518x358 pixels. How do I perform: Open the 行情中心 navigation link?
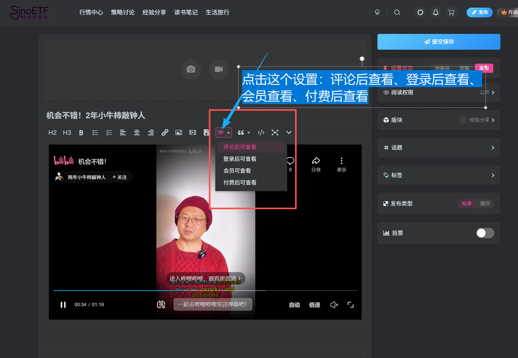click(x=91, y=12)
